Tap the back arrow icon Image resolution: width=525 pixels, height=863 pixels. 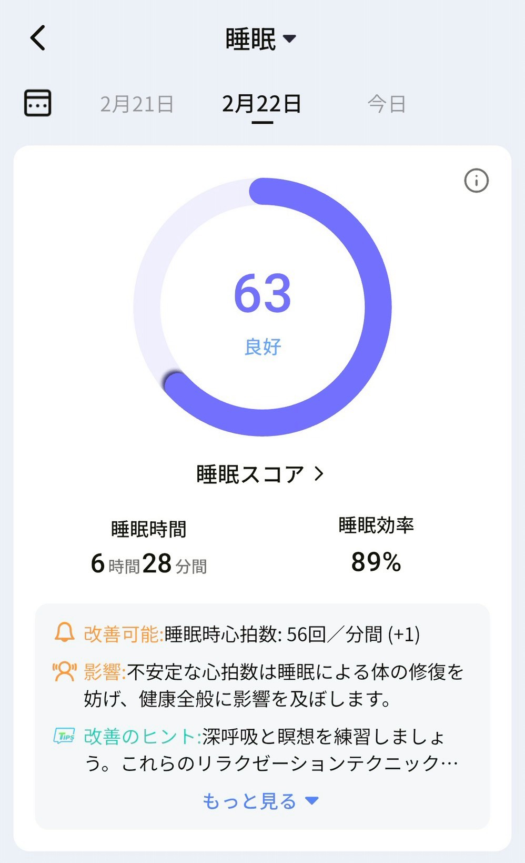pos(38,38)
